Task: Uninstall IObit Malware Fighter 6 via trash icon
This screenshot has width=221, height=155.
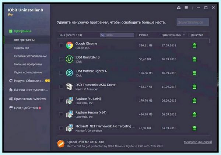Action: 194,73
